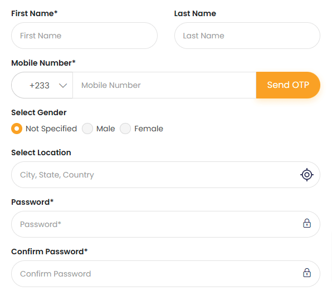This screenshot has height=296, width=332.
Task: Choose the Male radio button
Action: [87, 129]
